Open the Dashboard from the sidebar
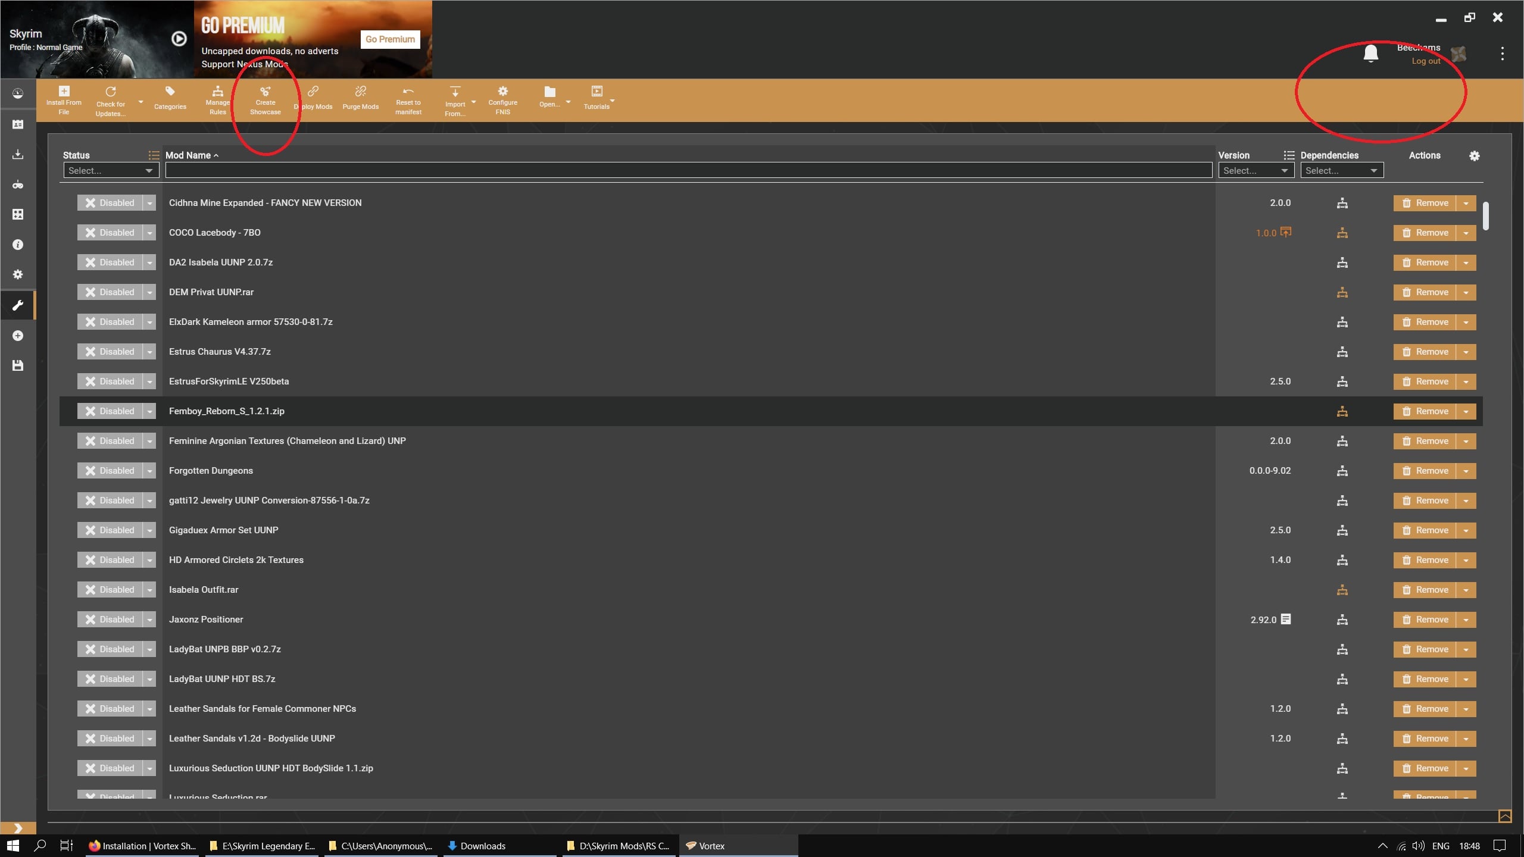The height and width of the screenshot is (857, 1524). tap(18, 93)
